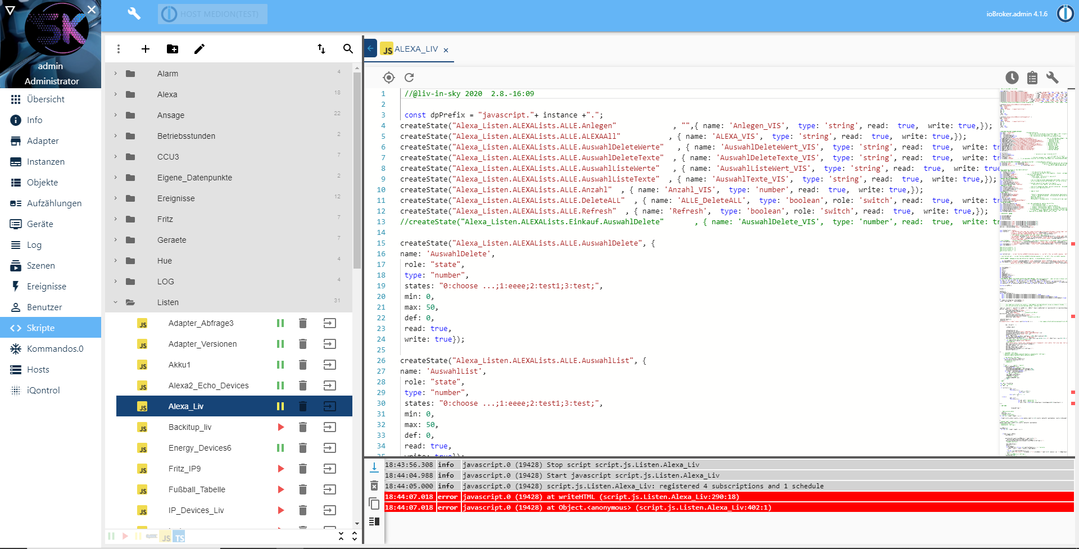Open Instanzen in sidebar
Screen dimensions: 1079x549
[51, 161]
